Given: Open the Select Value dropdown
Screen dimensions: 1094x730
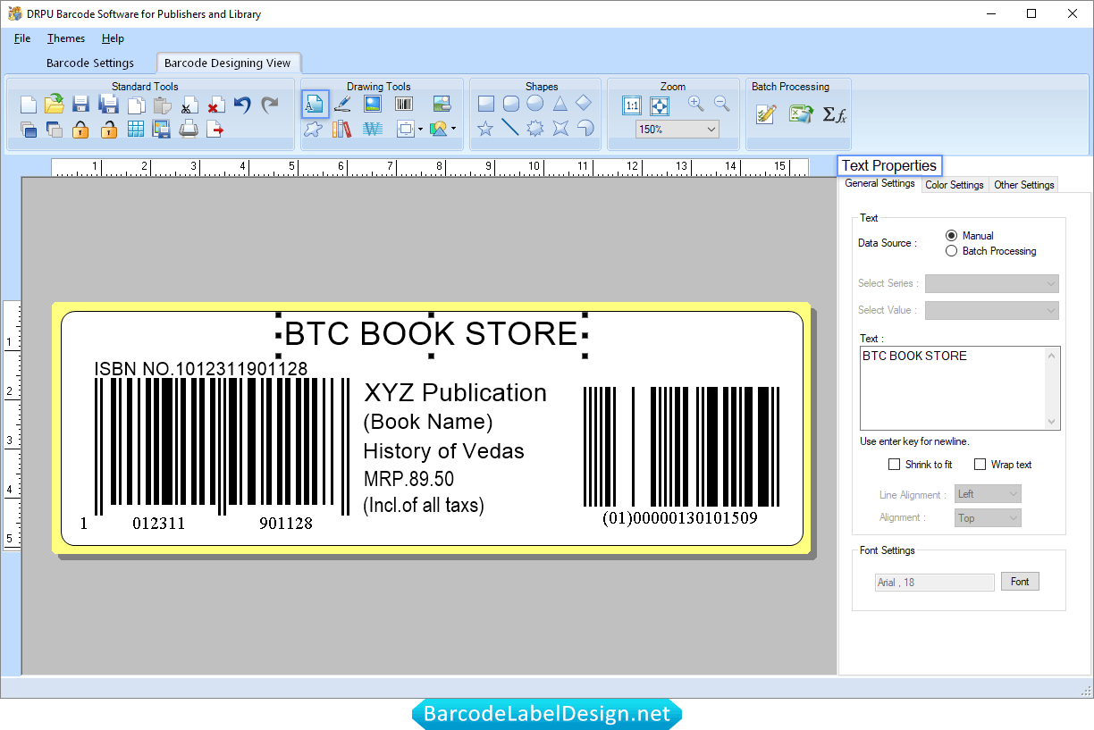Looking at the screenshot, I should point(991,310).
